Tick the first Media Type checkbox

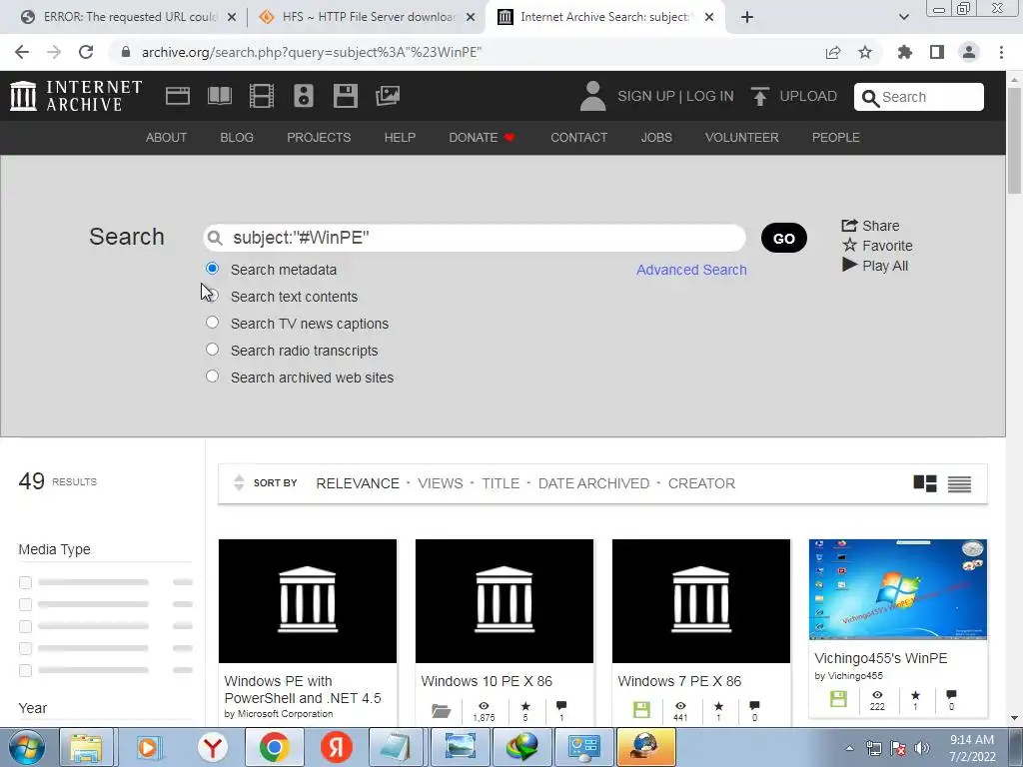coord(25,582)
